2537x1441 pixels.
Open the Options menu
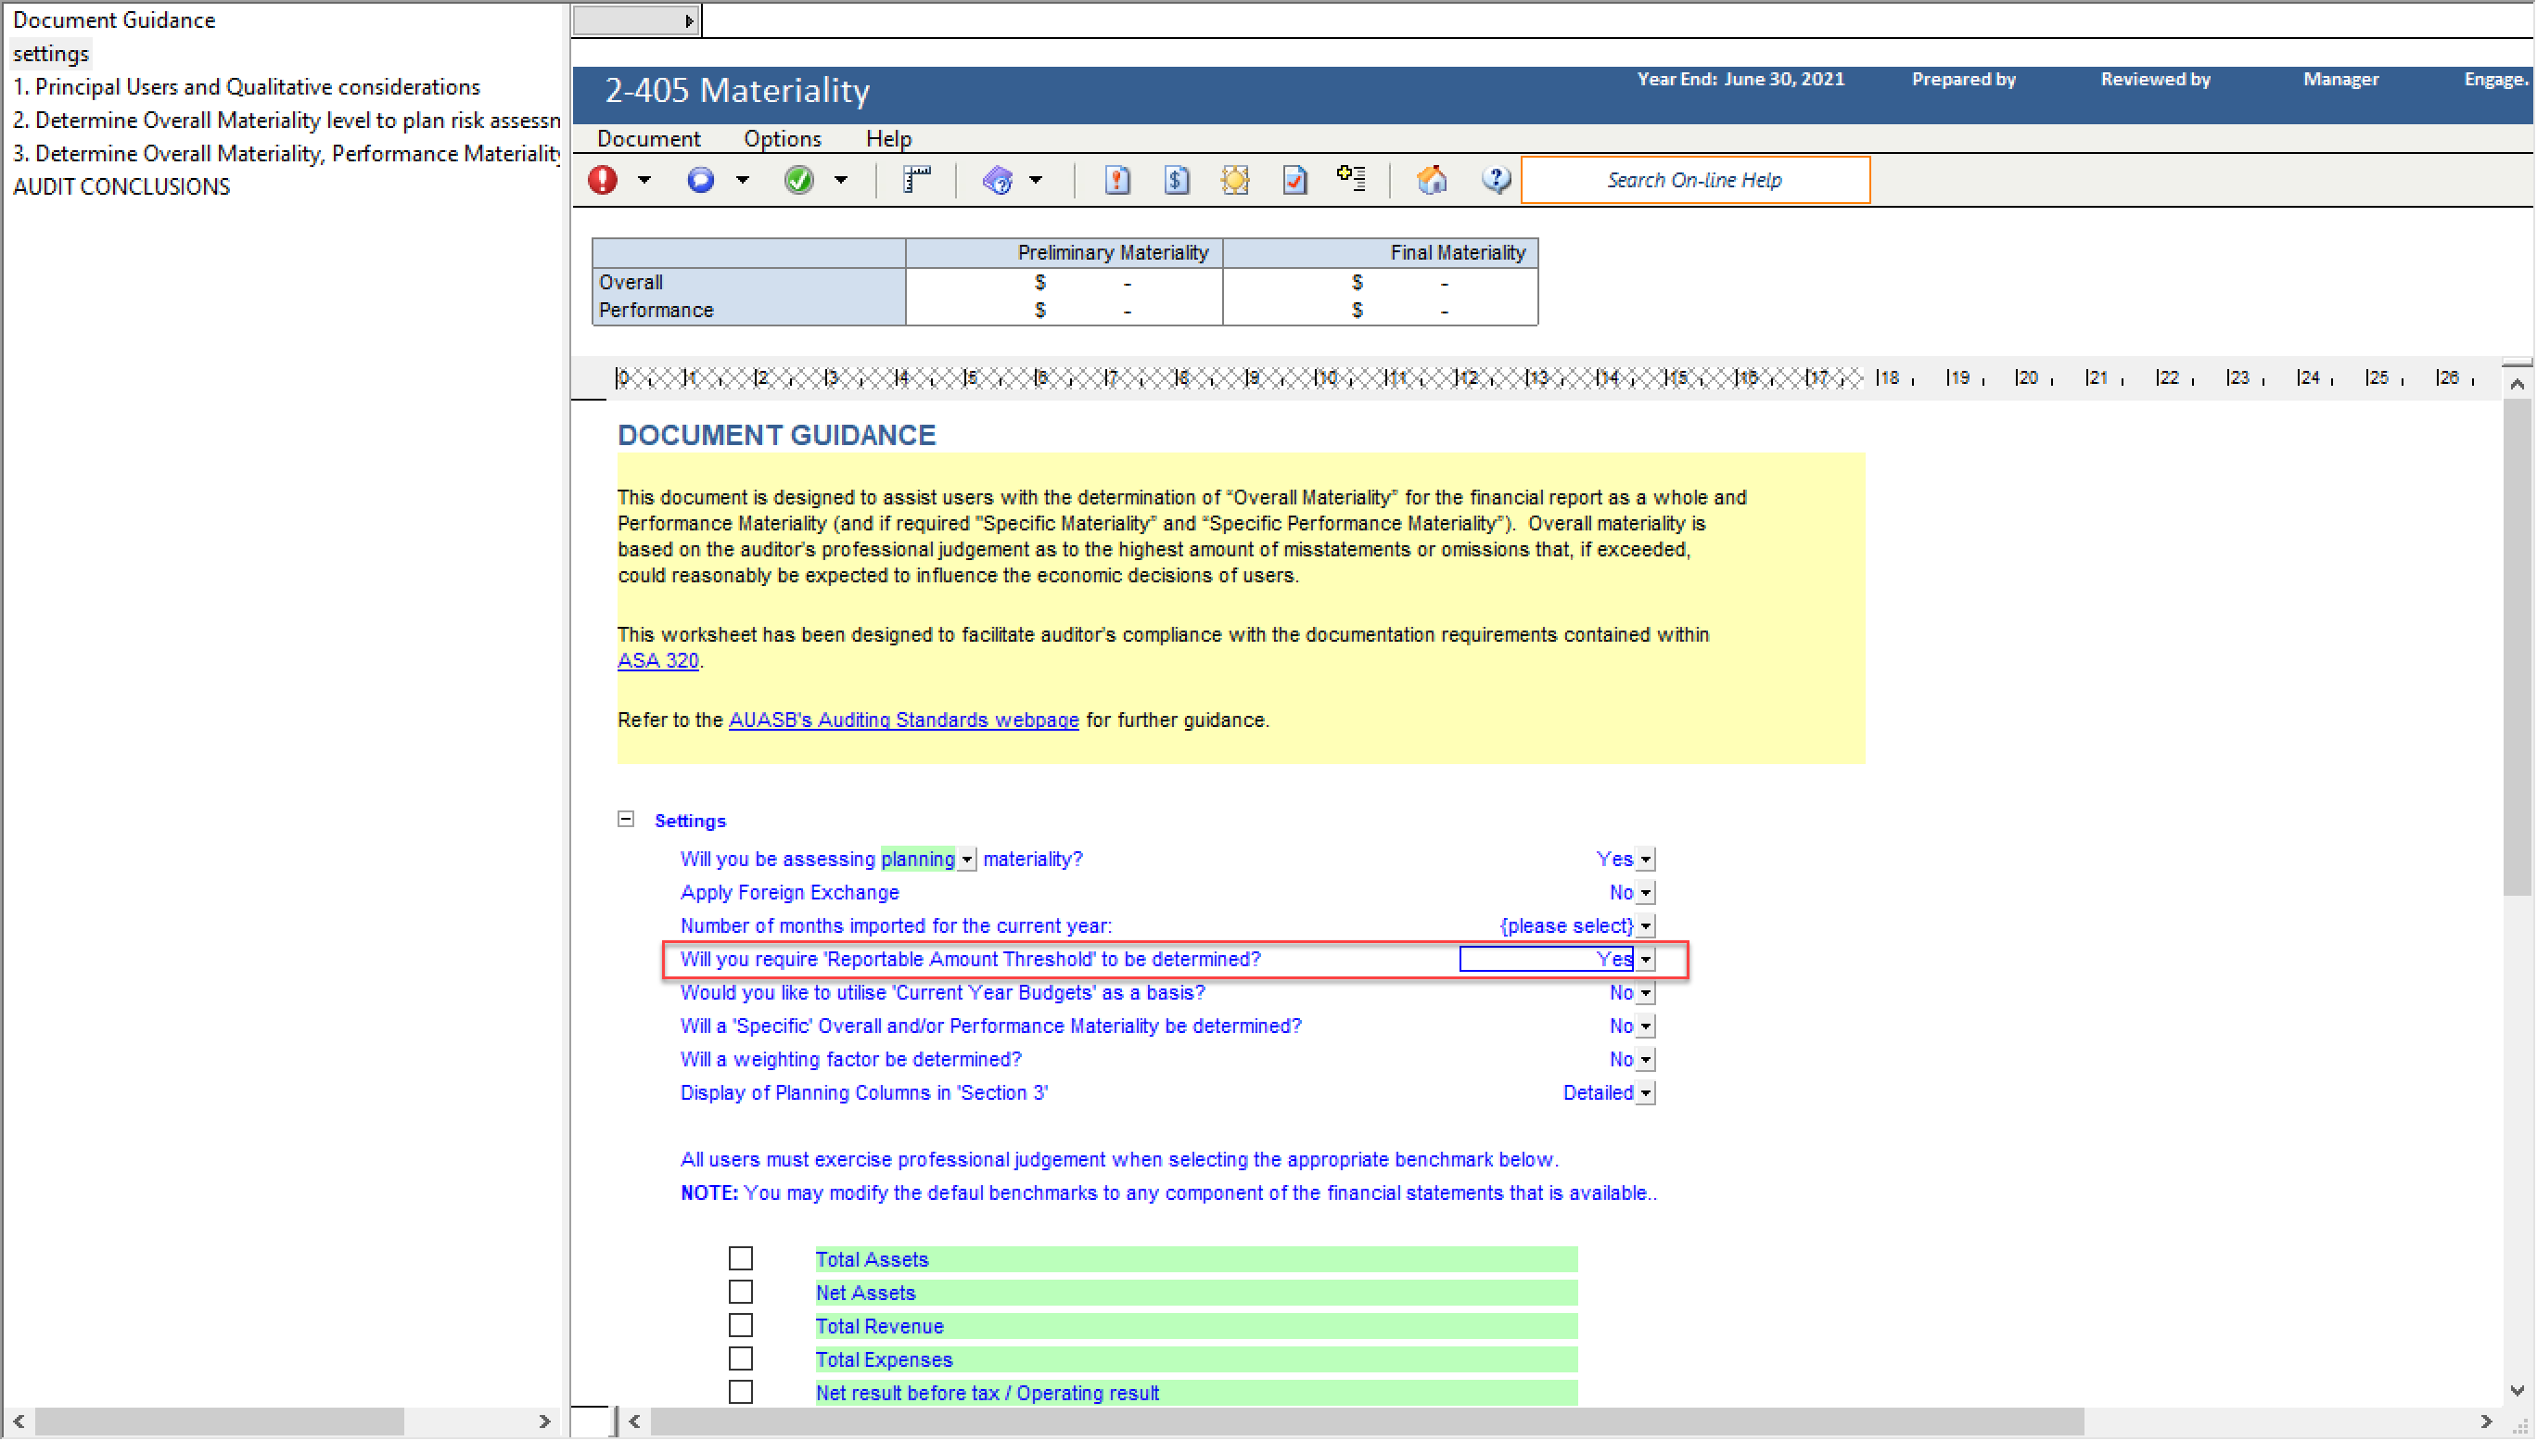(782, 138)
